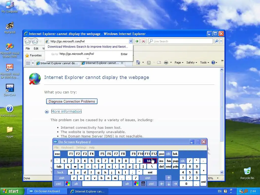Toggle the lock (Caps Lock) key

(x=60, y=172)
